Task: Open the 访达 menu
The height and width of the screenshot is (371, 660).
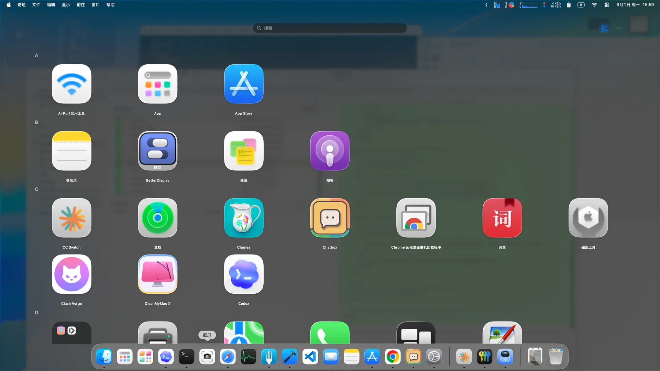Action: point(21,4)
